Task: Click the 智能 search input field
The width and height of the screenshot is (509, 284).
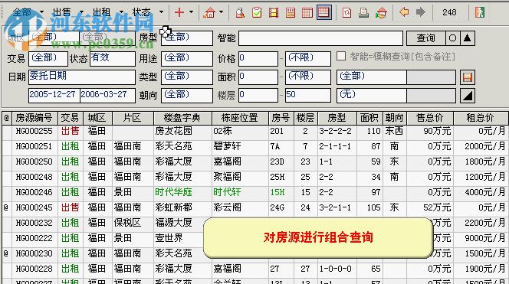Action: click(x=320, y=38)
